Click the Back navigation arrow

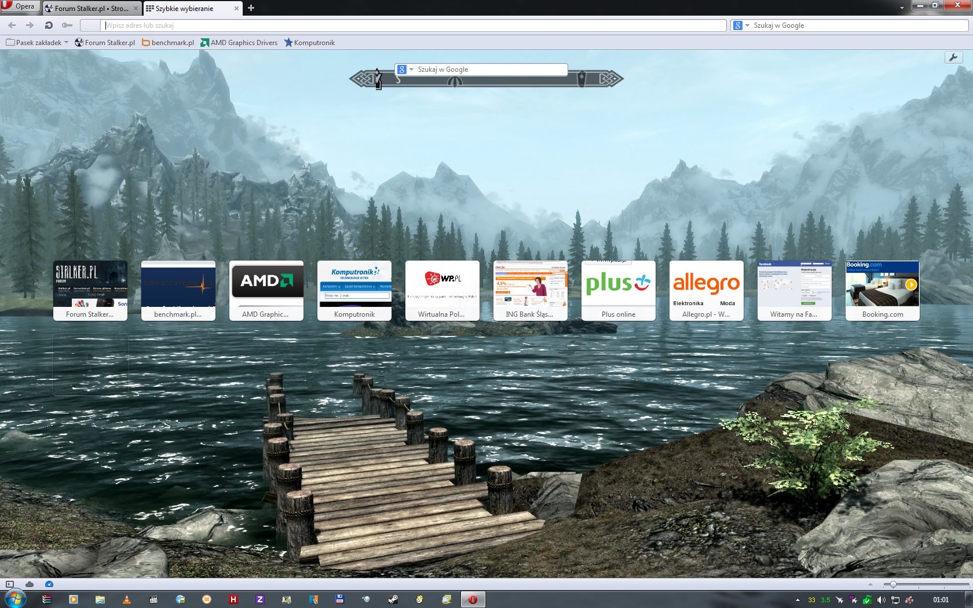(12, 25)
